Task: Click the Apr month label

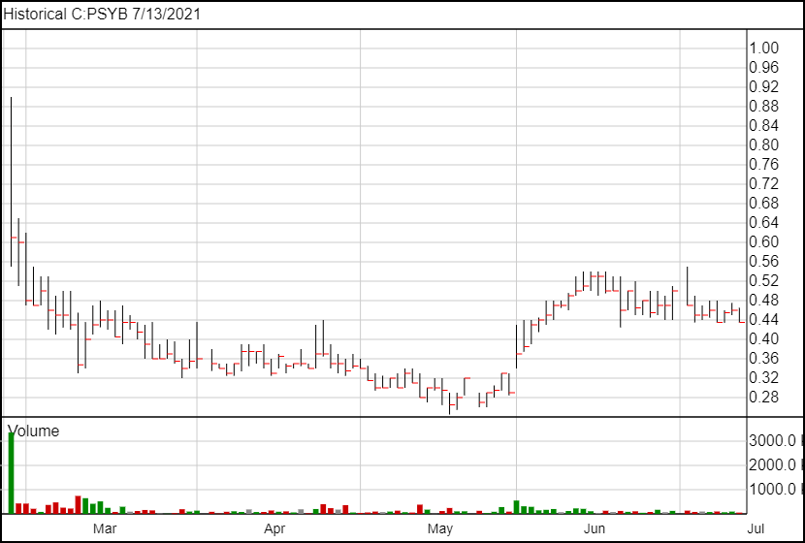Action: pos(274,528)
